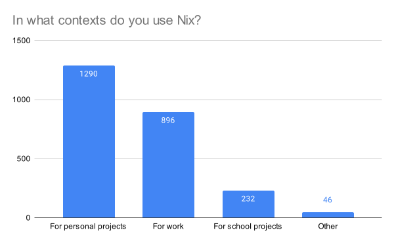
Task: Click the 'For personal projects' bar
Action: click(x=89, y=141)
